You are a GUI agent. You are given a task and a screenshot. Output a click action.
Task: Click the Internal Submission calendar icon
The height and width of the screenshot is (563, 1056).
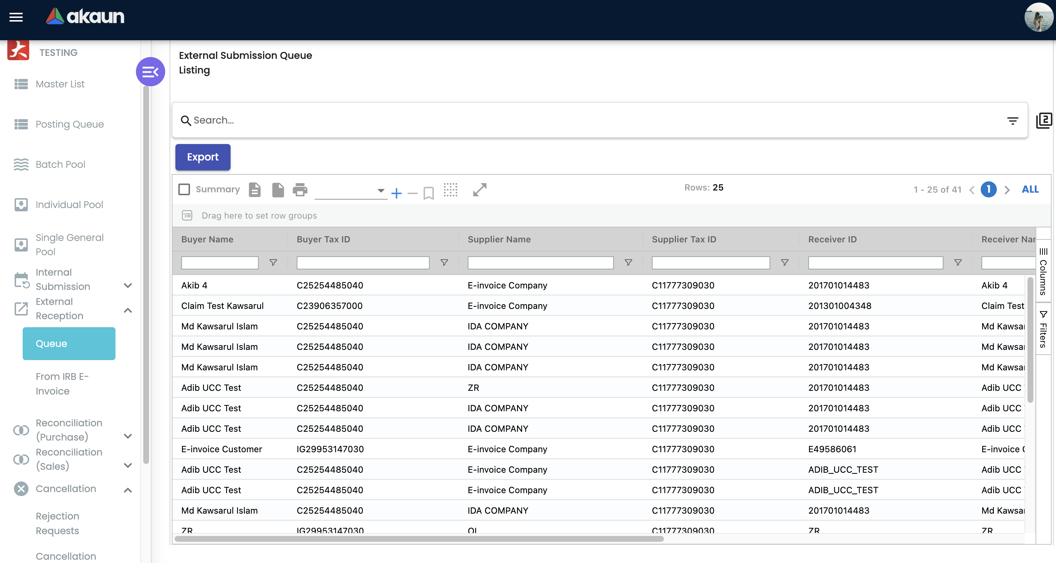coord(22,280)
